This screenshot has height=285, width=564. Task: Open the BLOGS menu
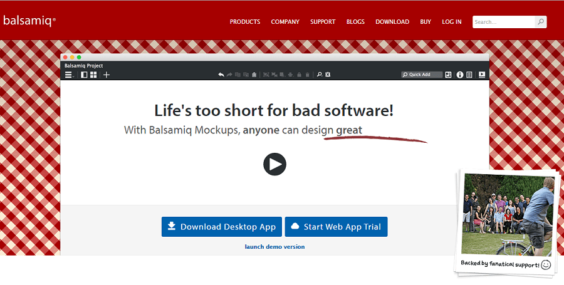click(355, 22)
